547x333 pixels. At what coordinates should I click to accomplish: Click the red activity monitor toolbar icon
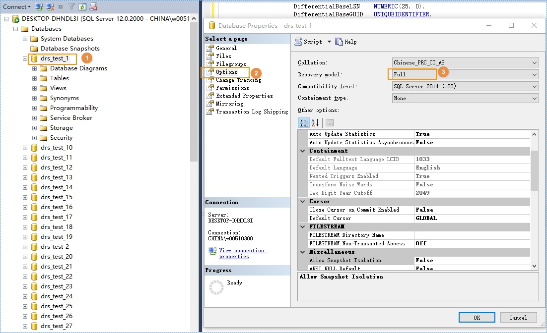pos(93,6)
